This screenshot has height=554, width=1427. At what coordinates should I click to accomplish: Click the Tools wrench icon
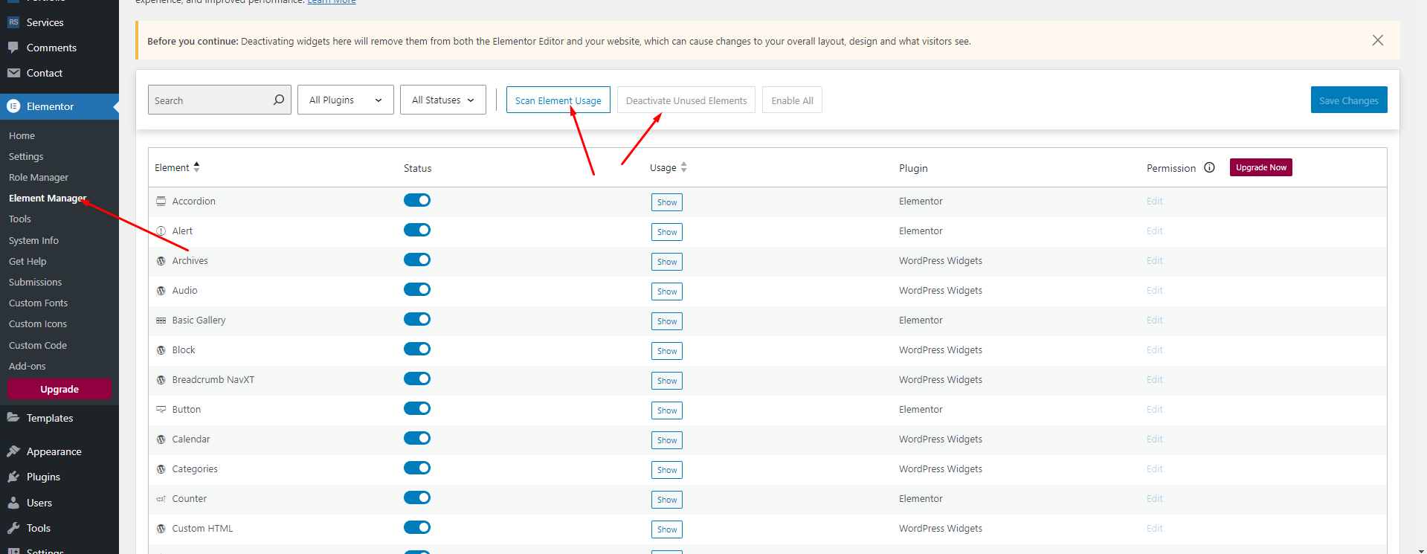click(x=13, y=528)
